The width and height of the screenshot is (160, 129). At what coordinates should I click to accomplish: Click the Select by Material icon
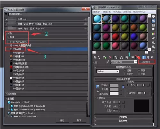[153, 47]
